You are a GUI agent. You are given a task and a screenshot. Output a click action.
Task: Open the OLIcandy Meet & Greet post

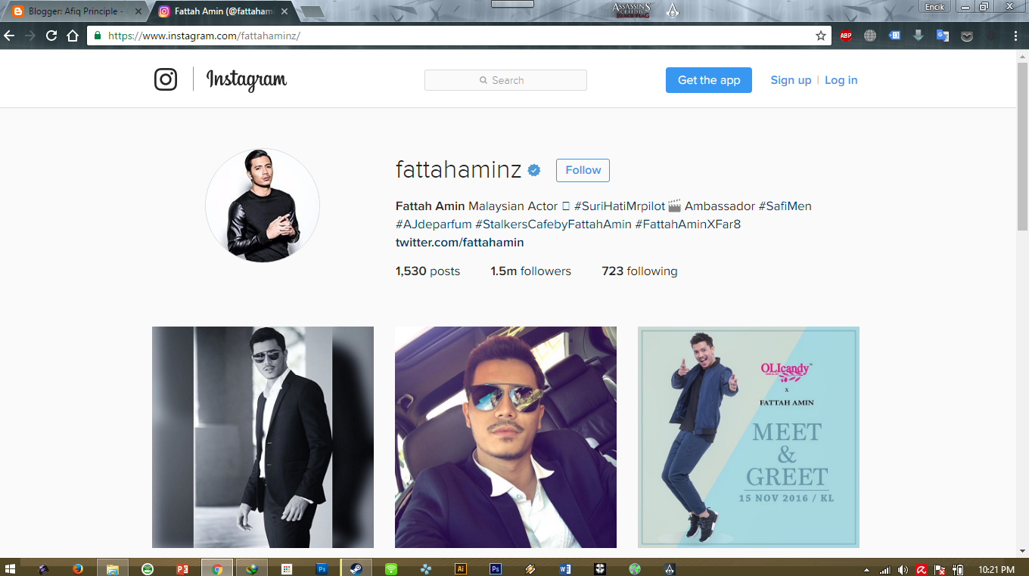748,437
